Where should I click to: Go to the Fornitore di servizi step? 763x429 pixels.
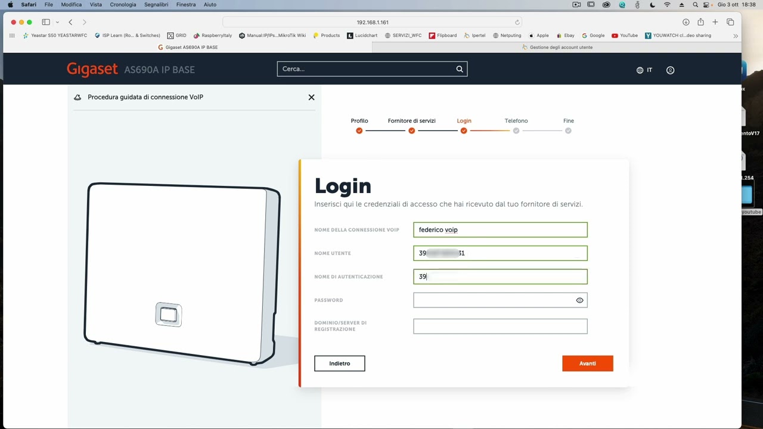411,130
